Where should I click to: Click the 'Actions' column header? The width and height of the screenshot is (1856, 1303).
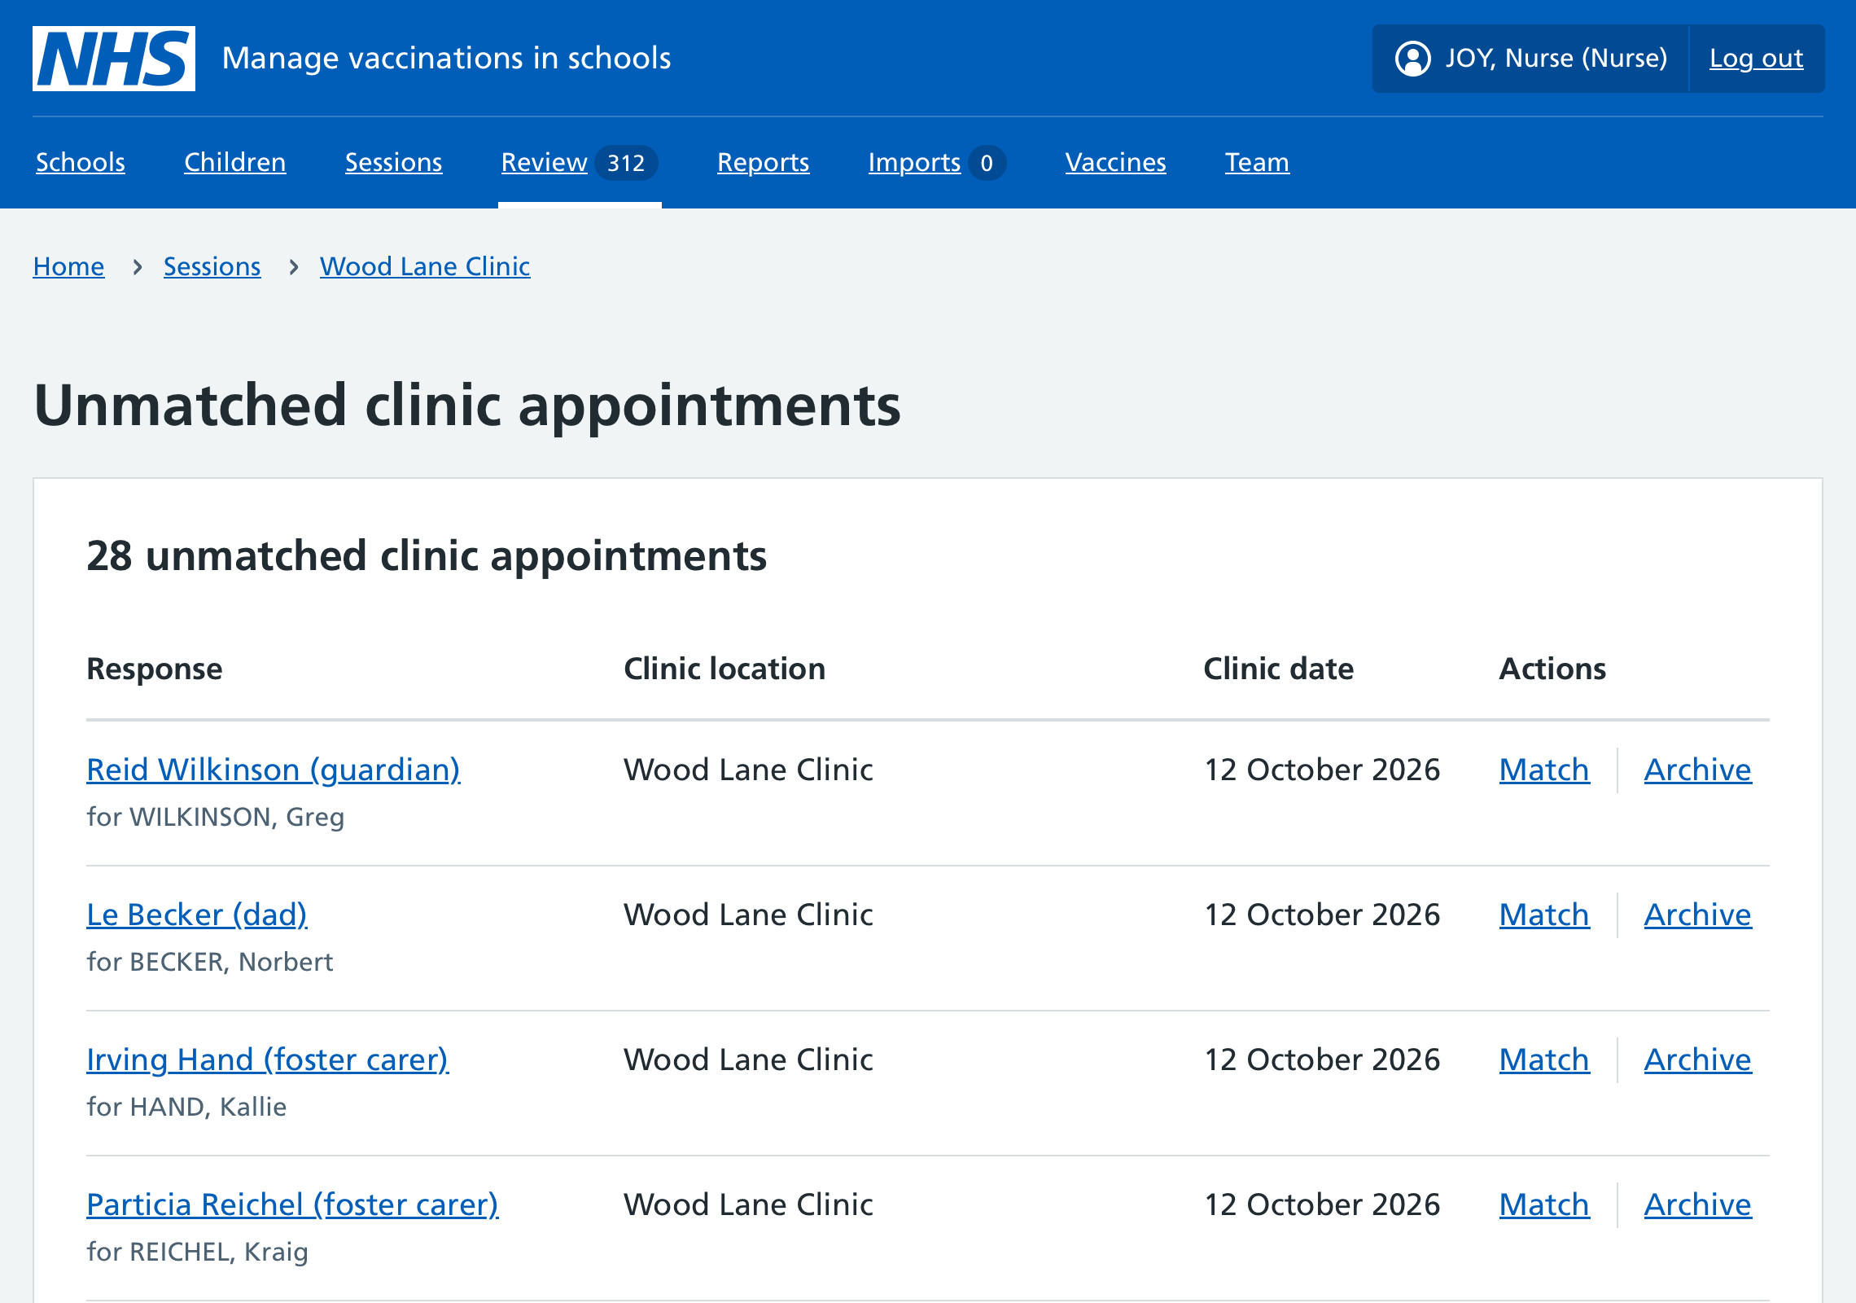(x=1553, y=669)
